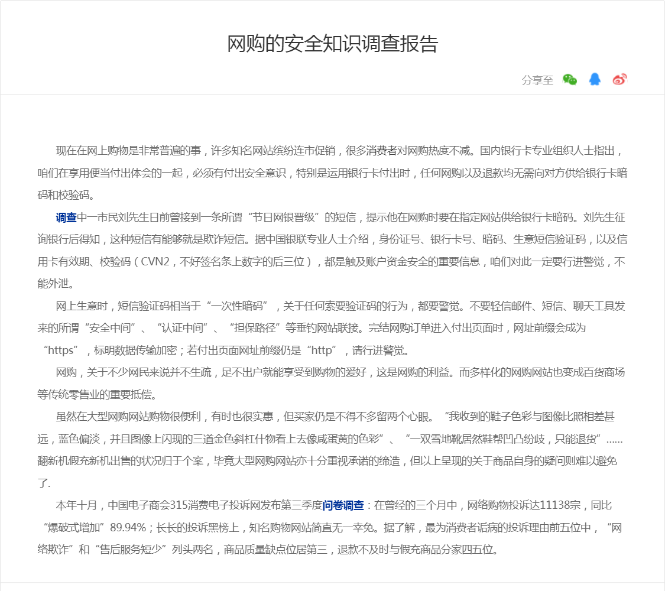Share the article to QQ

coord(595,79)
